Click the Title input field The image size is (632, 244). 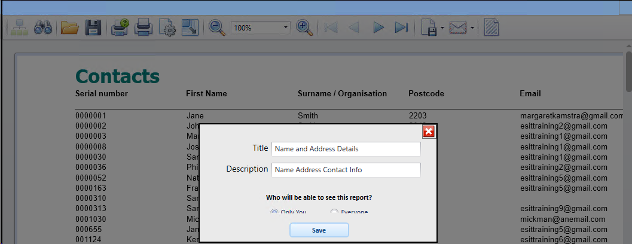click(346, 149)
